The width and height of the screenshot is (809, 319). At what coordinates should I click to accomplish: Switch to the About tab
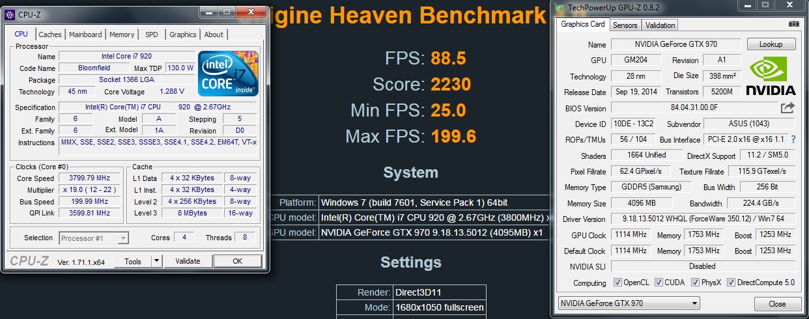[214, 35]
